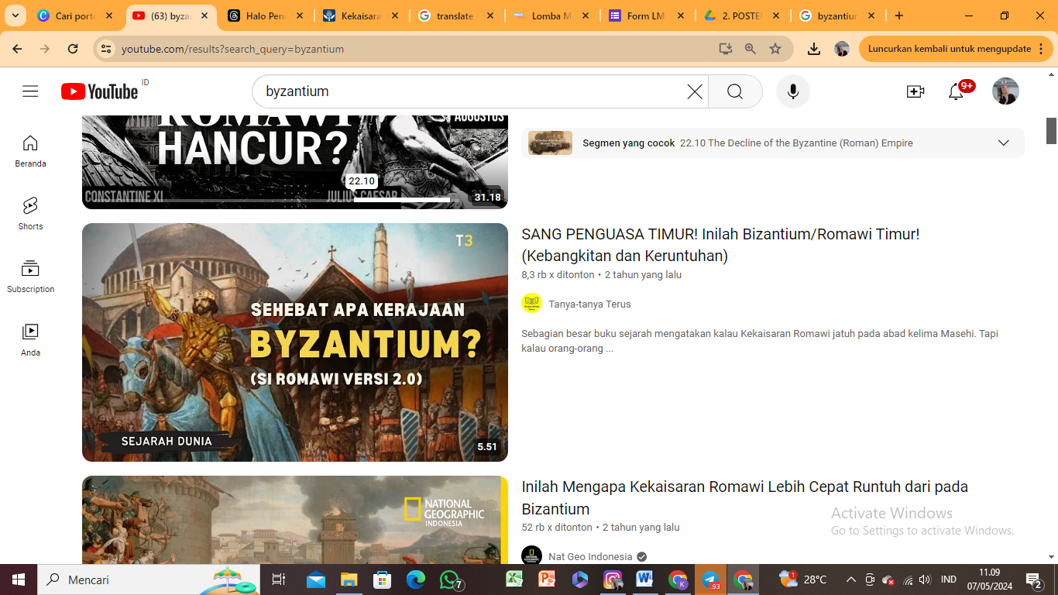Click the install app icon in address bar
This screenshot has width=1058, height=595.
tap(725, 49)
